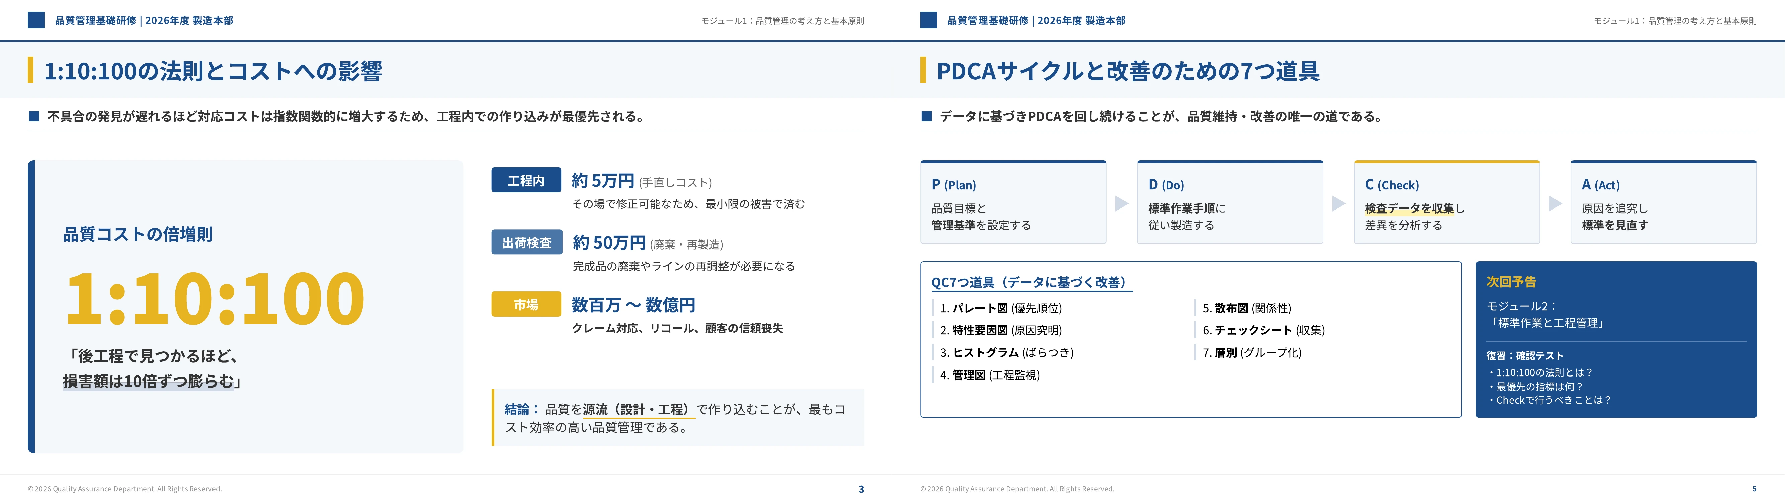Select the "D (Do)" card
The width and height of the screenshot is (1785, 502).
(x=1230, y=202)
